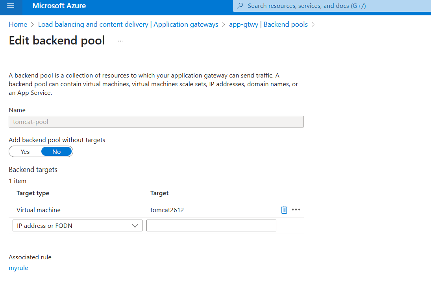
Task: Click the search magnifier icon
Action: [240, 6]
